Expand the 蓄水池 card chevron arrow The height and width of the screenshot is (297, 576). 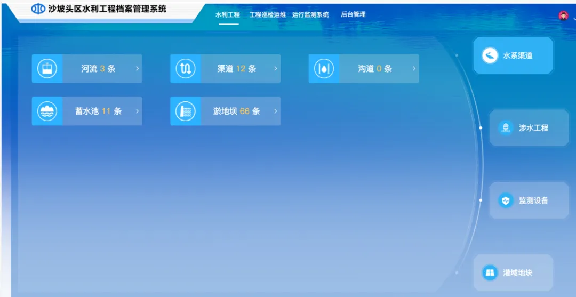(137, 111)
